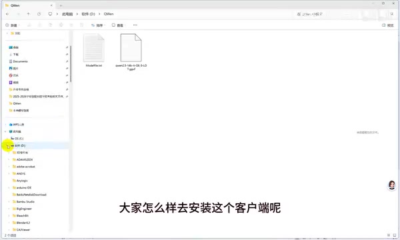Refresh the current folder view
400x240 pixels.
[x=39, y=14]
